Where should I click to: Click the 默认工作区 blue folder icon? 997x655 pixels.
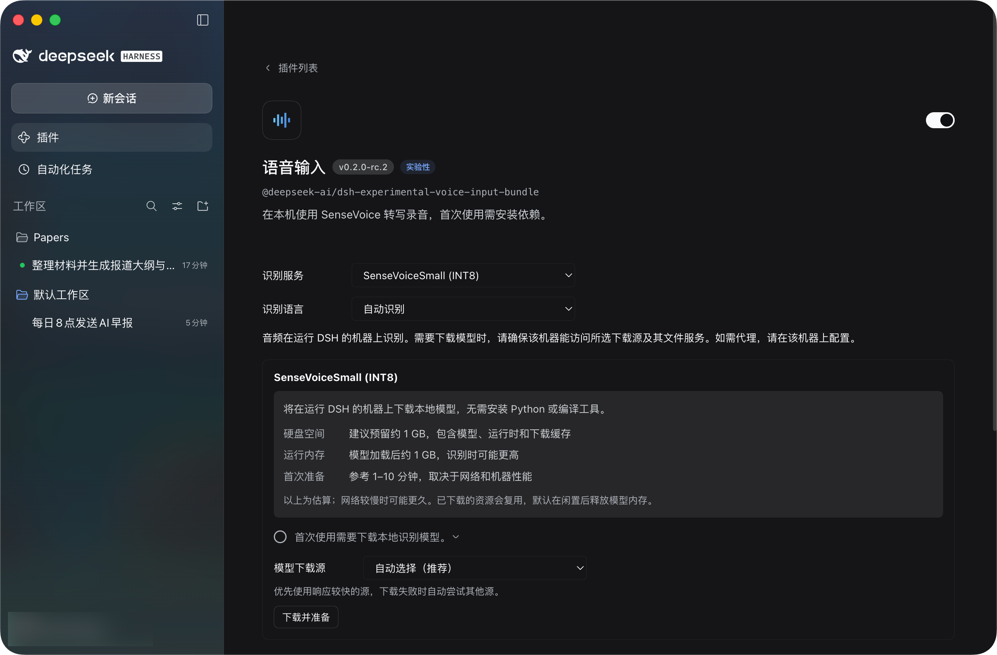click(22, 295)
